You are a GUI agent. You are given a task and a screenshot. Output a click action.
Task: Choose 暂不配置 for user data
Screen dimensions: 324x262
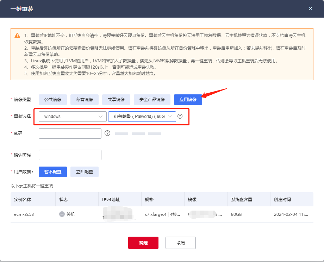tap(53, 172)
